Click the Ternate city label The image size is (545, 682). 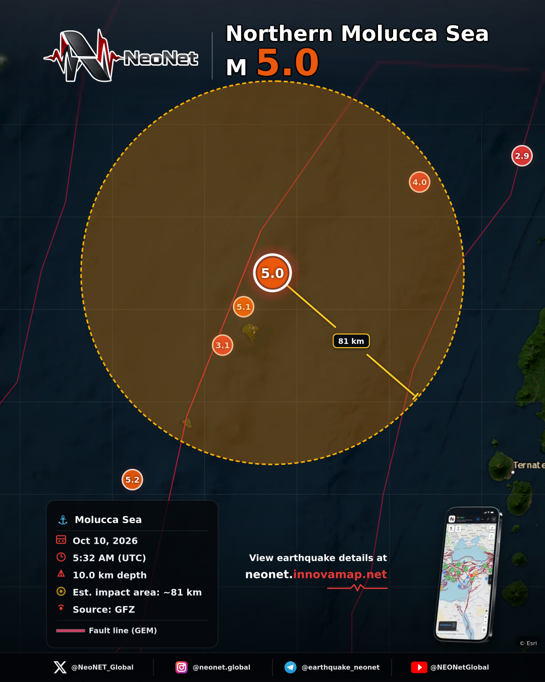coord(529,465)
